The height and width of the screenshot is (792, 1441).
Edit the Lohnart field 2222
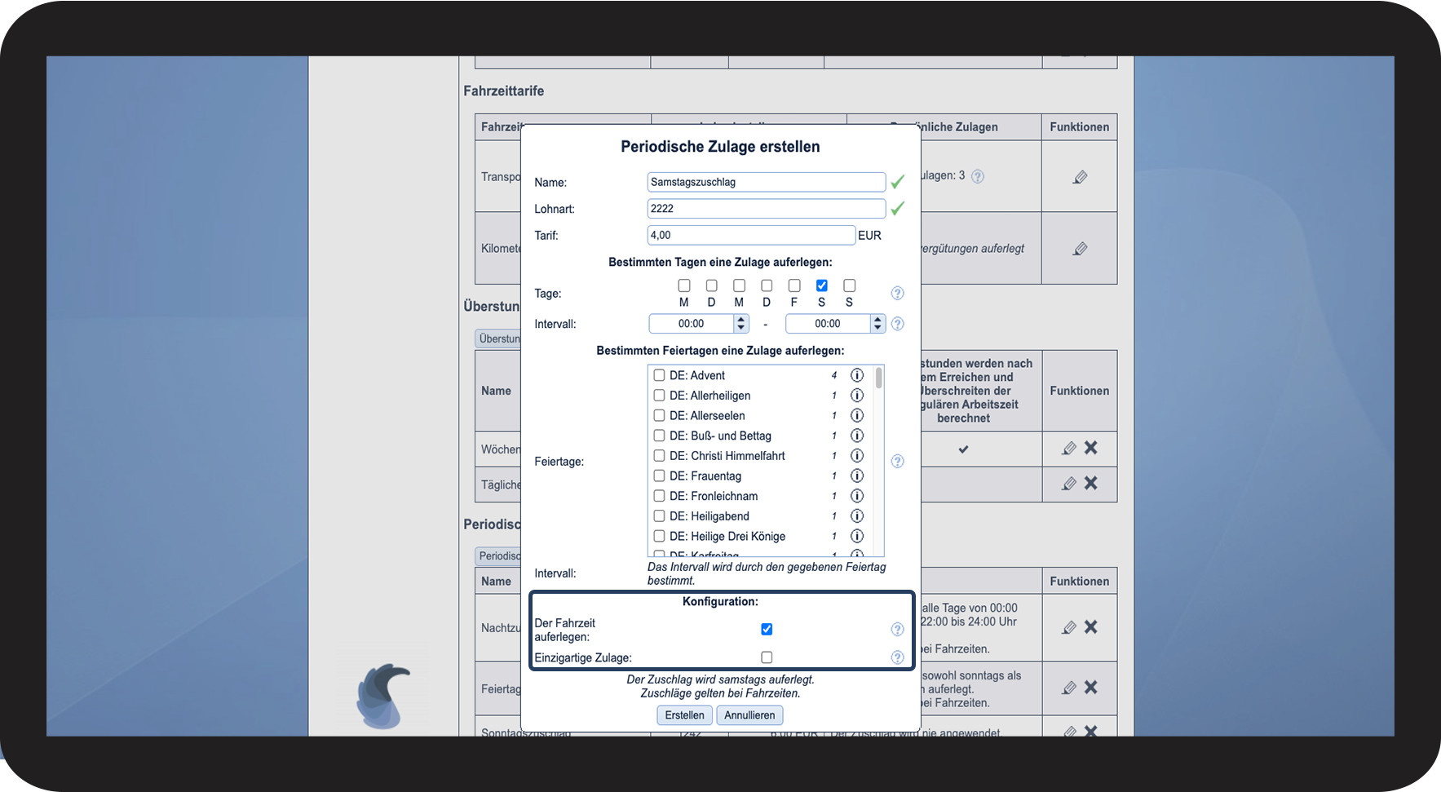click(766, 209)
